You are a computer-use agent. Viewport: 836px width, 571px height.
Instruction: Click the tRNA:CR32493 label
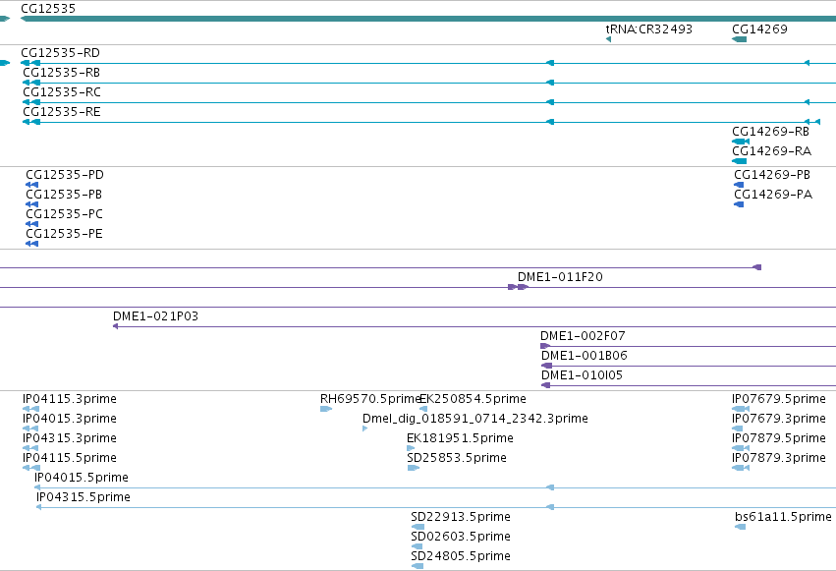coord(649,29)
